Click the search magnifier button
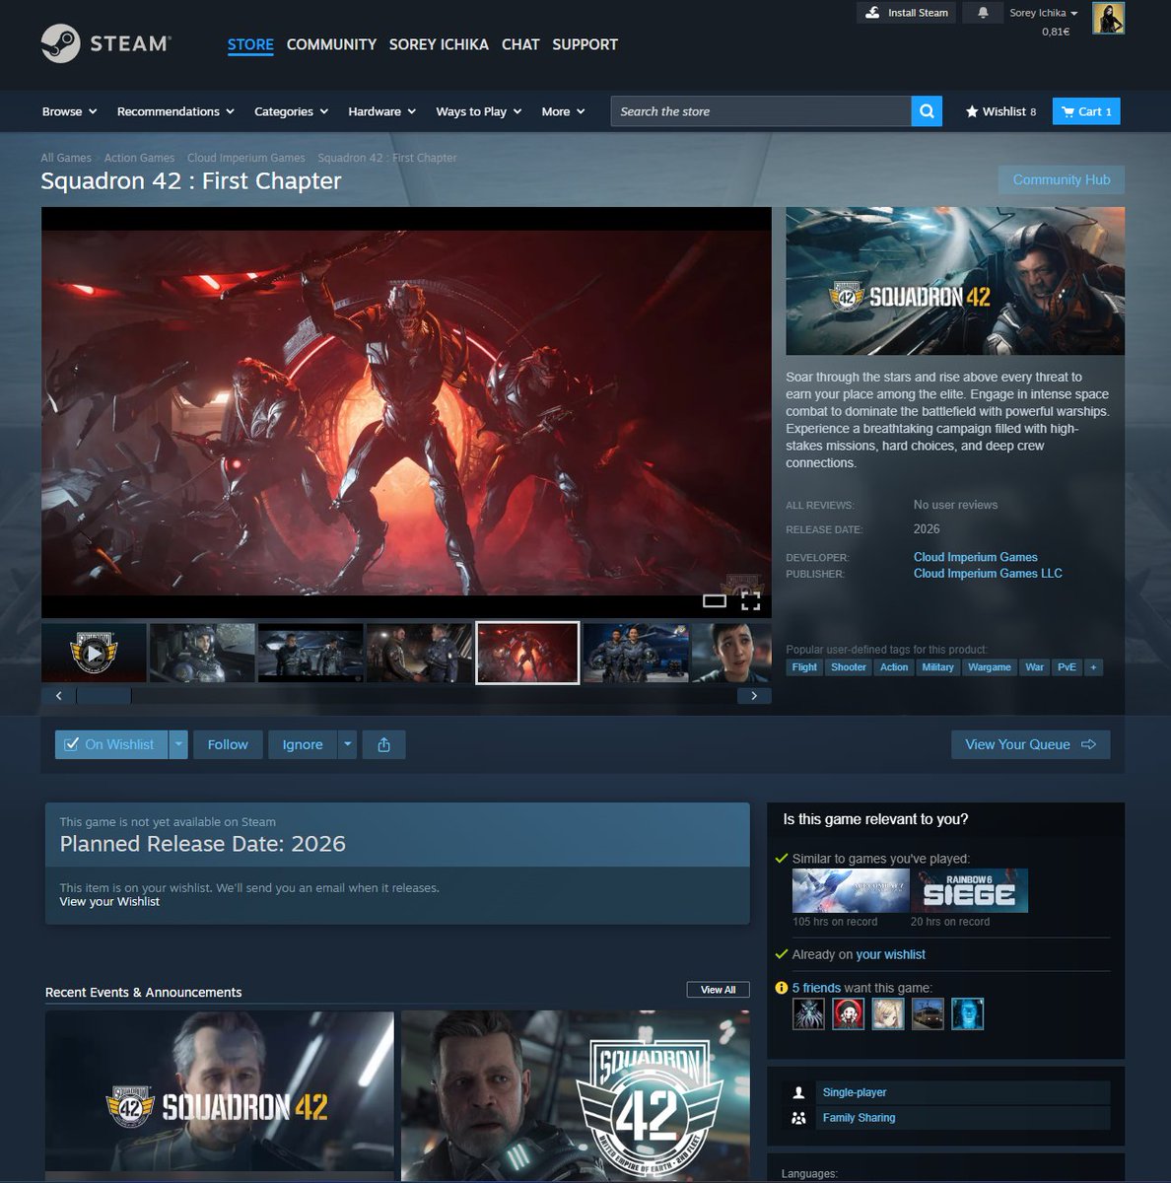Image resolution: width=1171 pixels, height=1183 pixels. [927, 111]
